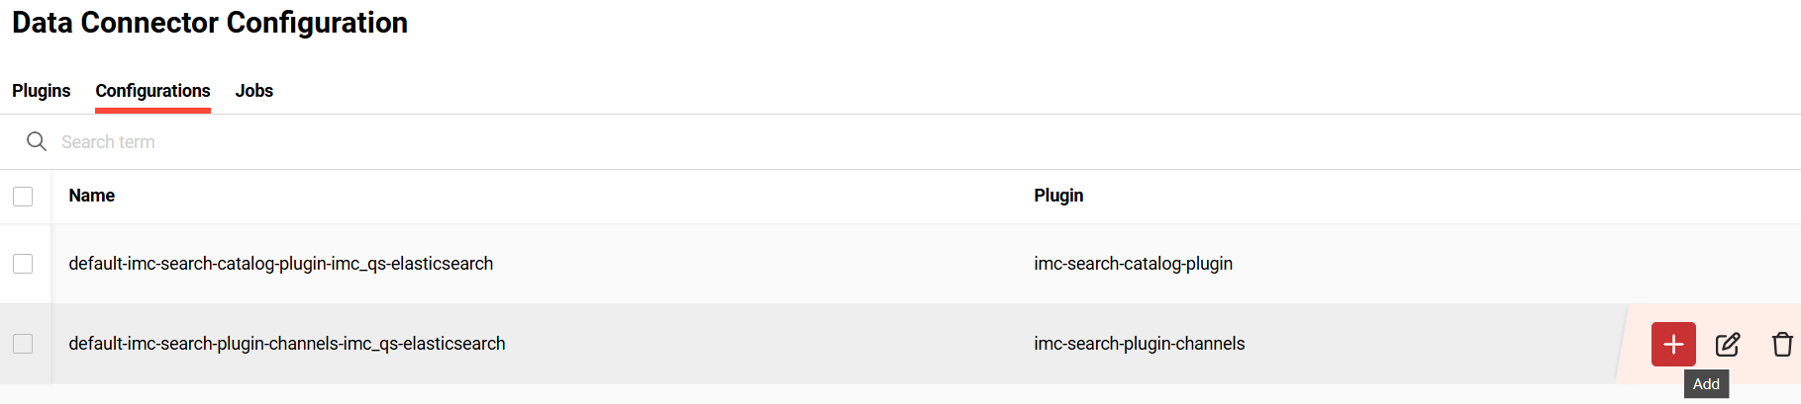Toggle the select-all checkbox in header
The width and height of the screenshot is (1801, 404).
click(23, 197)
